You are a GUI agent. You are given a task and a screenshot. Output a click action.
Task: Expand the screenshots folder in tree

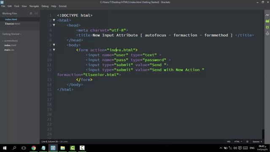pos(3,41)
